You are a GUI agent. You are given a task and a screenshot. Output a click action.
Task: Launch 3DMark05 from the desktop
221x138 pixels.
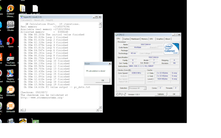point(10,91)
